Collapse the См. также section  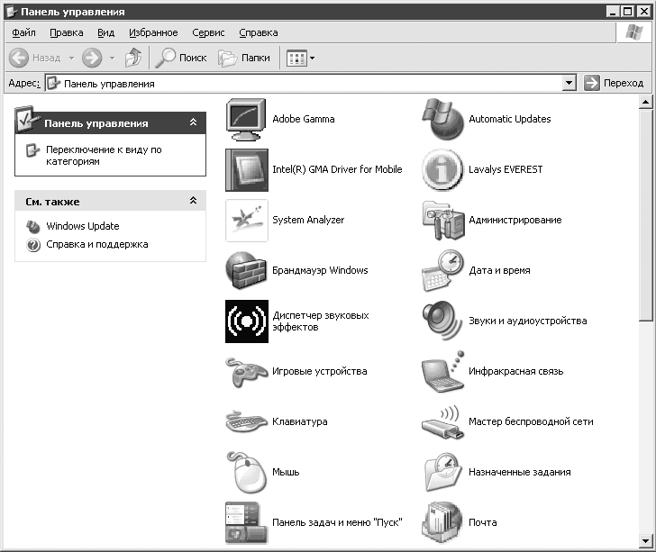click(x=193, y=200)
